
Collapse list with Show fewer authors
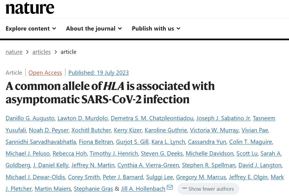click(208, 189)
